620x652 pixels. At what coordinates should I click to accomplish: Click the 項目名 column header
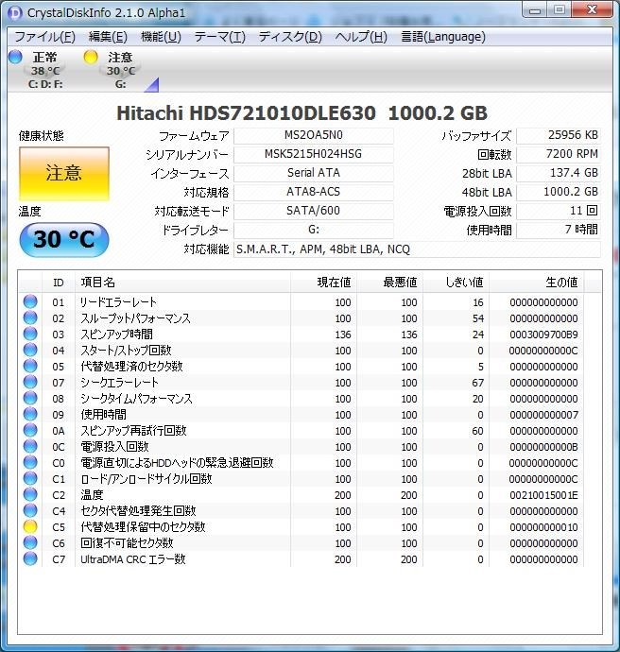[183, 283]
